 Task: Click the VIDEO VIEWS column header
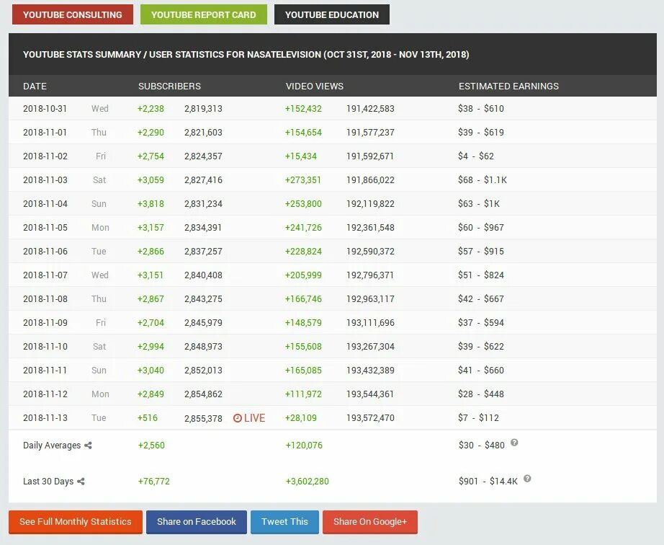pos(315,86)
